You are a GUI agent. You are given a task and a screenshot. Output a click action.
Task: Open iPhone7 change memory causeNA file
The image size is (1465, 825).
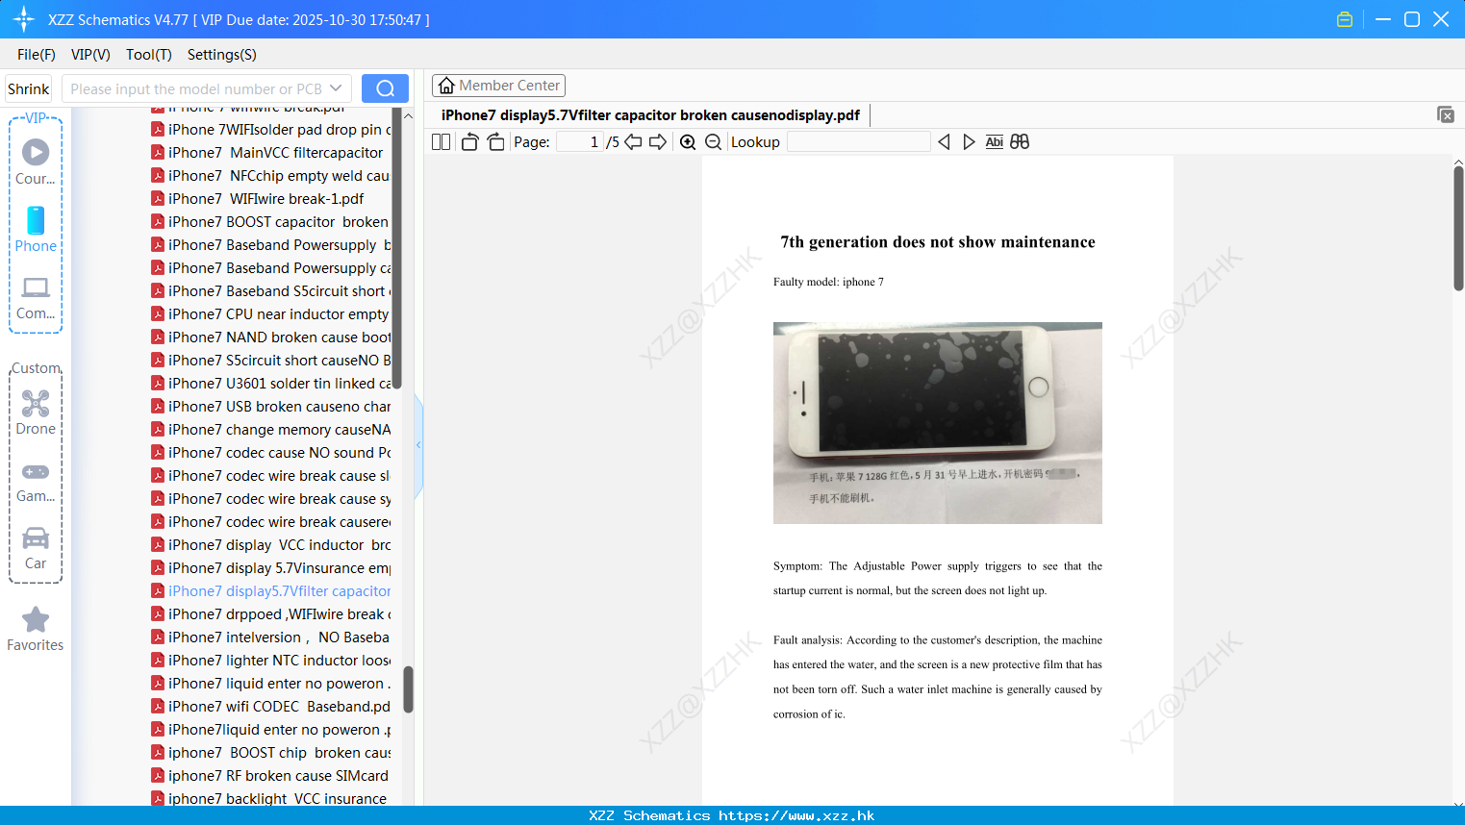[271, 429]
